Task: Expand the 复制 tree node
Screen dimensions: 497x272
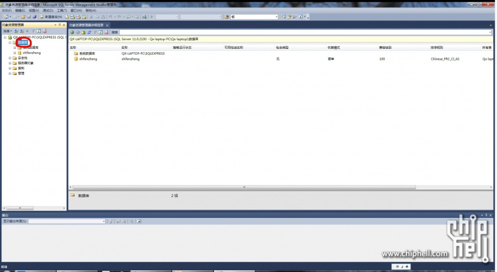Action: pos(10,68)
